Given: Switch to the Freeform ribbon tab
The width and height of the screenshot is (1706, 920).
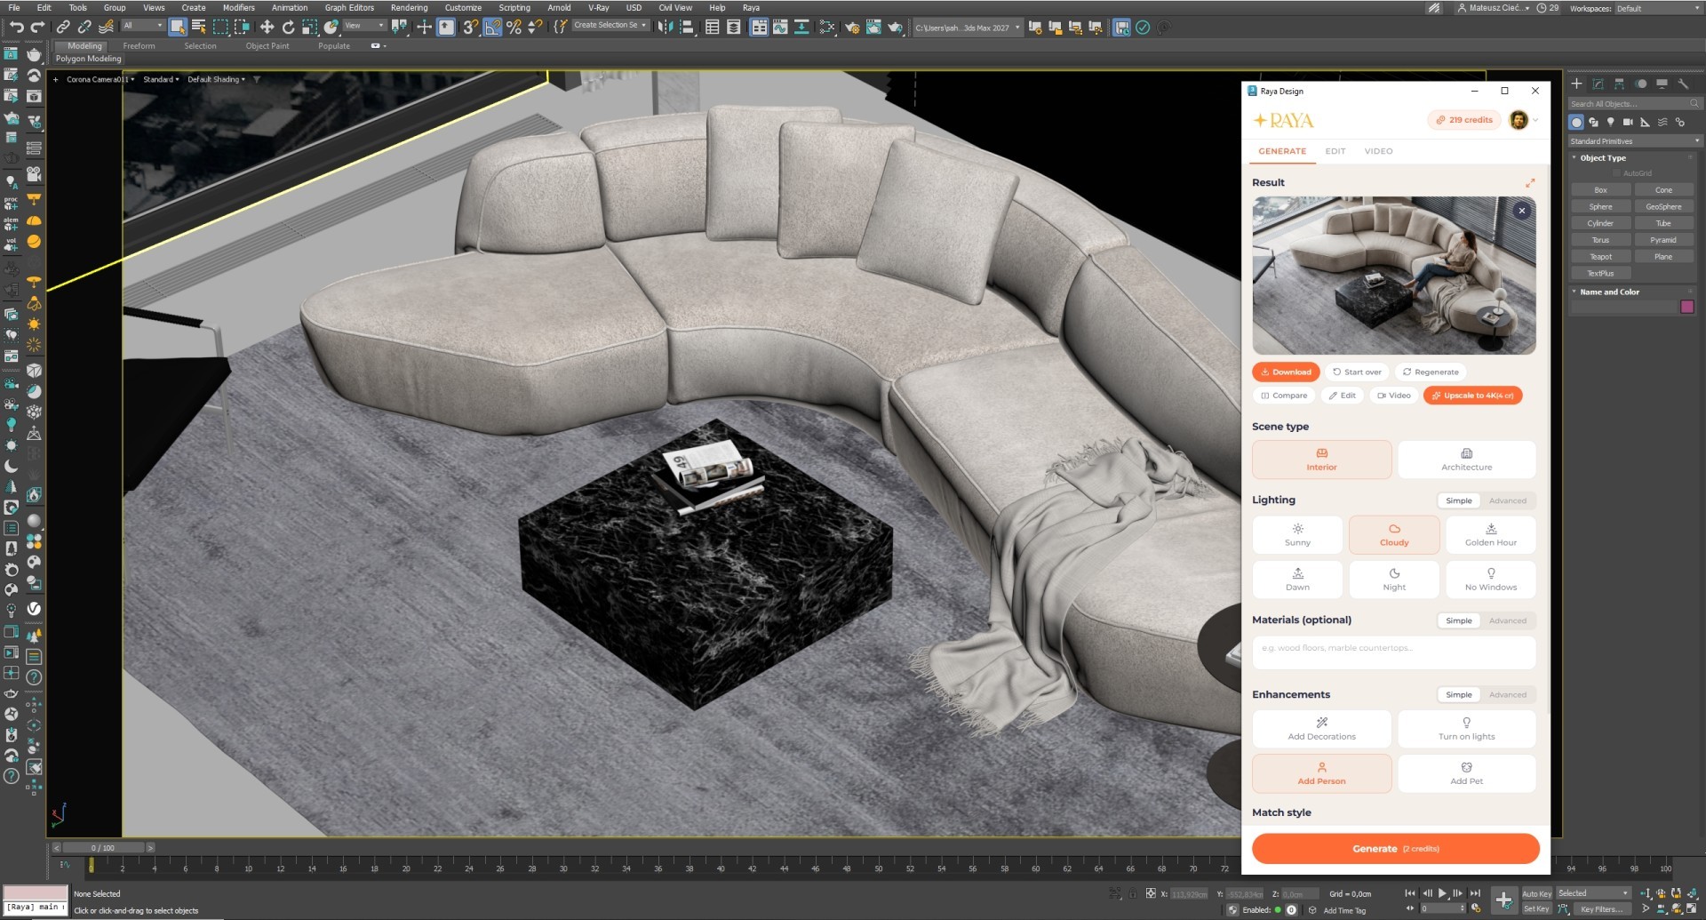Looking at the screenshot, I should [x=139, y=45].
